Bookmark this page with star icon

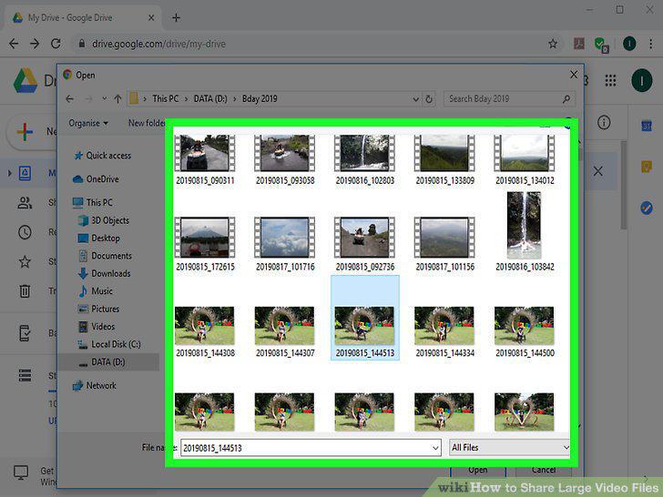(552, 44)
